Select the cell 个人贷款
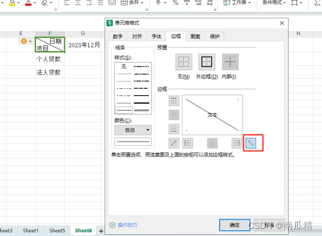Image resolution: width=322 pixels, height=236 pixels. [49, 59]
